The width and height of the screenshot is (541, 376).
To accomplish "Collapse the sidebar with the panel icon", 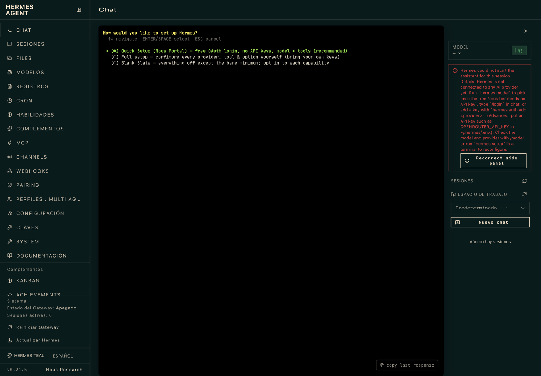I will (x=79, y=10).
